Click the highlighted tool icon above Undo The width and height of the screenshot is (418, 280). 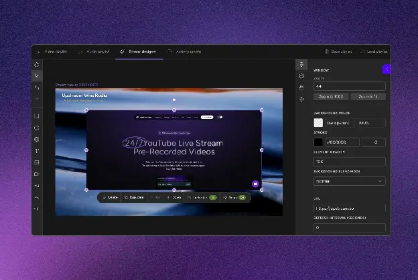(x=37, y=76)
